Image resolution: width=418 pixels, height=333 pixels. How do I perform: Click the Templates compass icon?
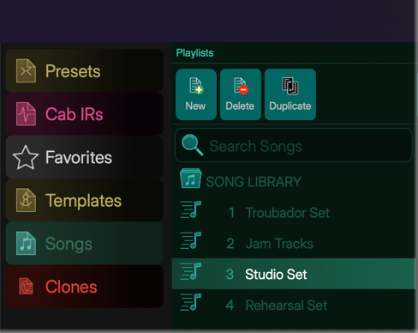pos(26,200)
